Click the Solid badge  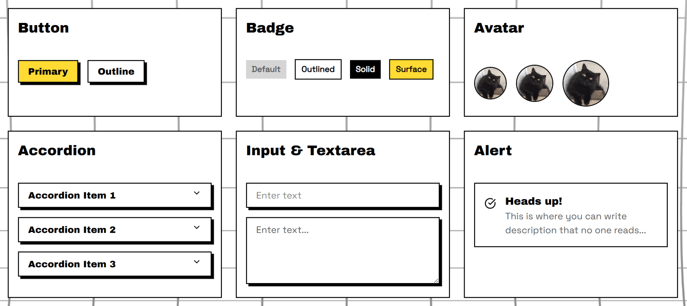(x=365, y=69)
